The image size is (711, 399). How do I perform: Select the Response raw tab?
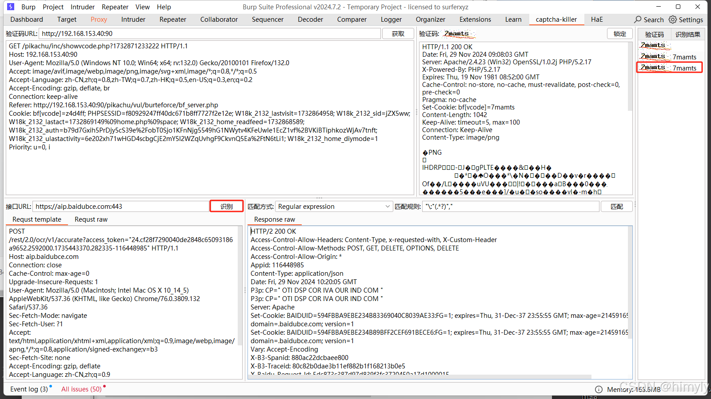point(275,219)
